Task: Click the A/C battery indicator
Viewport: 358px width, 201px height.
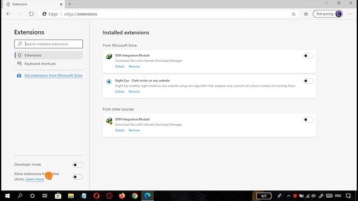Action: coord(264,196)
